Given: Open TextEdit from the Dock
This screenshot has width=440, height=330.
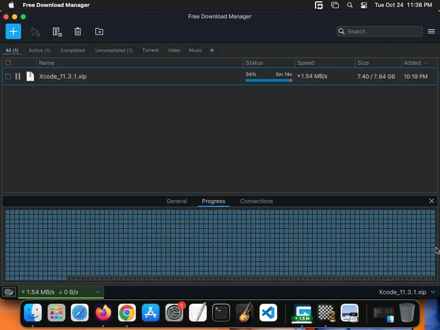Looking at the screenshot, I should [x=198, y=312].
